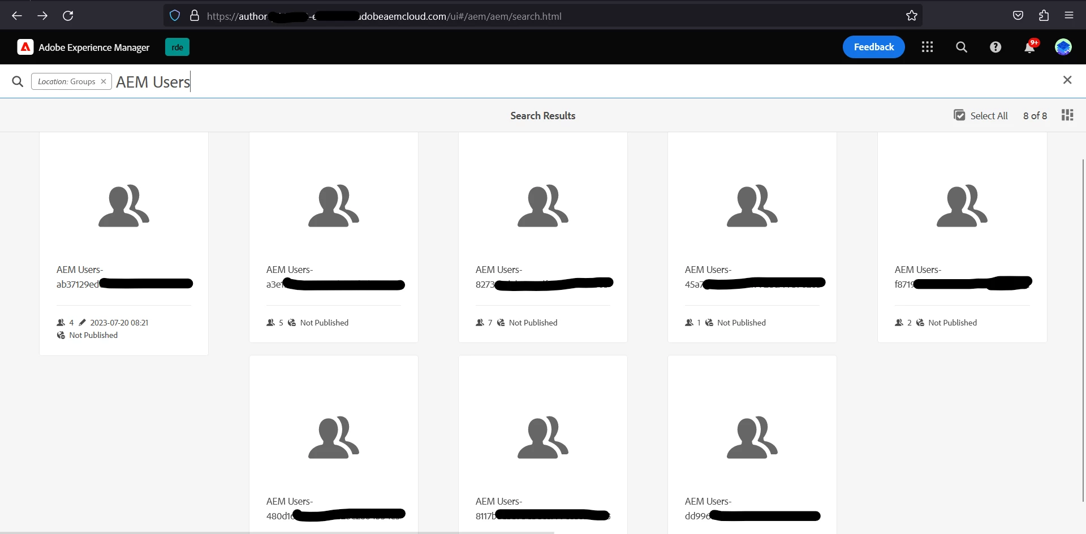The height and width of the screenshot is (534, 1086).
Task: Click the globe publish icon on f8719 card
Action: click(x=920, y=323)
